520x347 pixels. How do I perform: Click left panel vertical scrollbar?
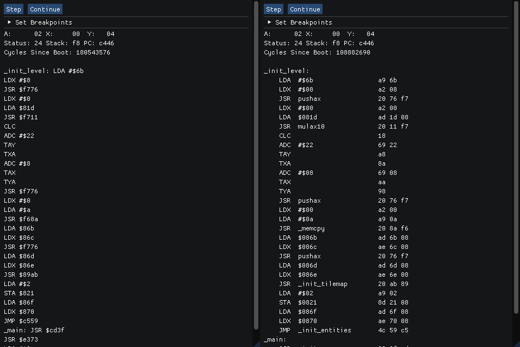(256, 165)
